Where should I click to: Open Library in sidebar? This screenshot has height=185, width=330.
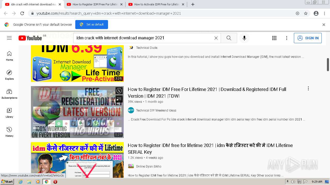(x=9, y=113)
